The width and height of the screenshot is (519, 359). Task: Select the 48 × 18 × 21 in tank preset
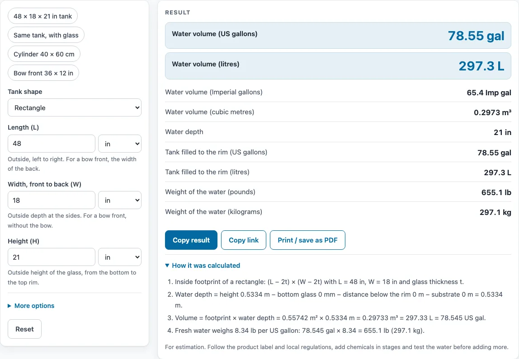[x=42, y=16]
